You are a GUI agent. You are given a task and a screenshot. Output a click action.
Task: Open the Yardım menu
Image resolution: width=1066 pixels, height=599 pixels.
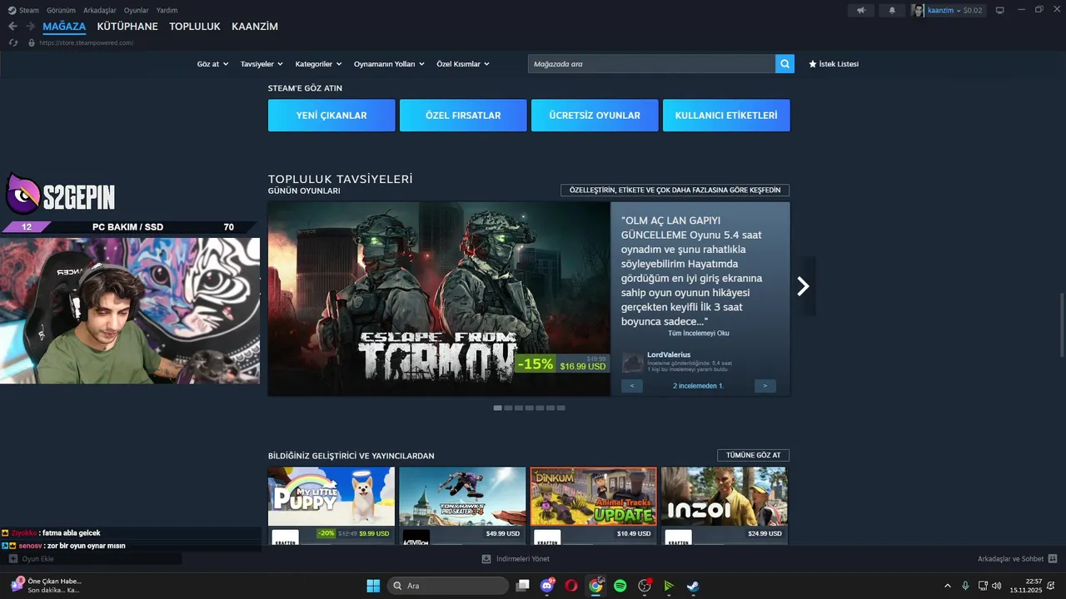click(x=167, y=10)
